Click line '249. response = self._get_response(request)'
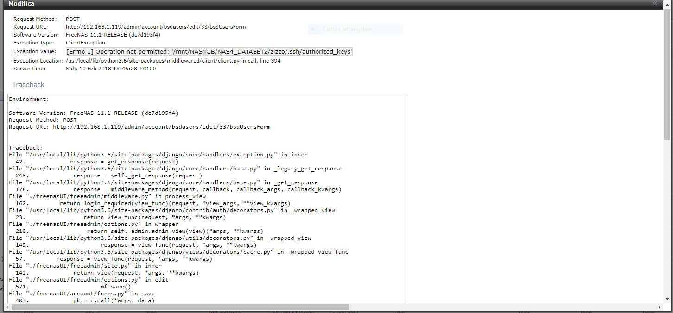The width and height of the screenshot is (673, 313). click(x=109, y=175)
